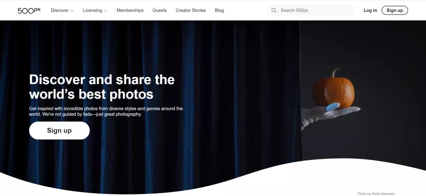Click the header Sign up button

[x=394, y=10]
